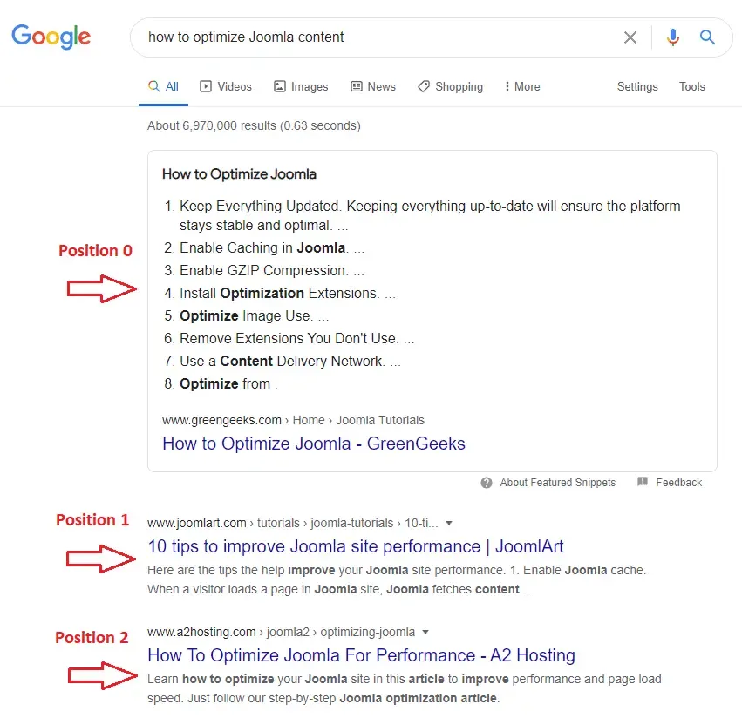Go to the Shopping tab
Screen dimensions: 742x725
click(x=450, y=86)
